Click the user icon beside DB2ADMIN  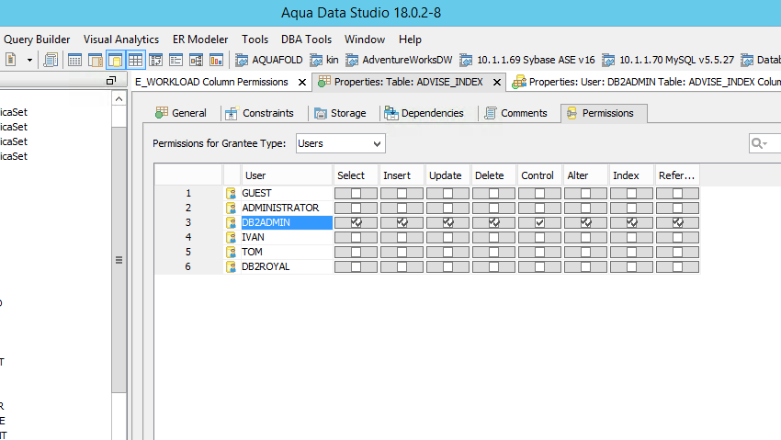click(x=231, y=222)
